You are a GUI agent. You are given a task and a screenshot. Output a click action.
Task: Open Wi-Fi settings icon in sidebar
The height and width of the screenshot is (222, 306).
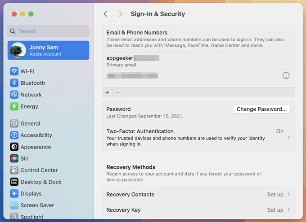(14, 71)
